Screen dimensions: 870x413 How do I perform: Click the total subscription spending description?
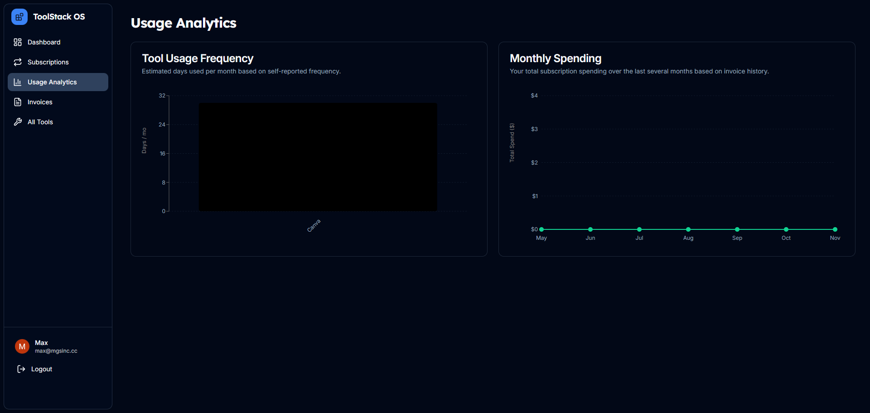click(639, 71)
